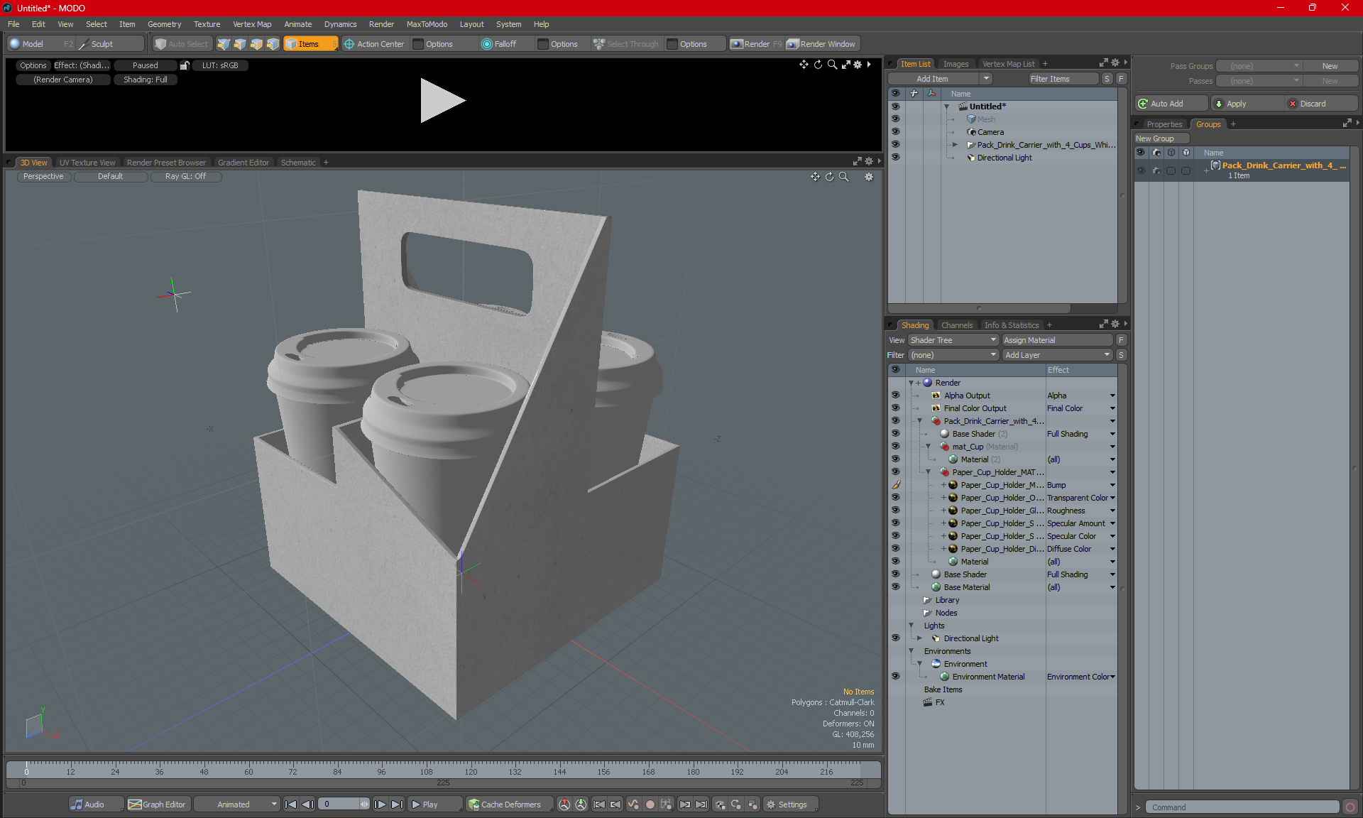
Task: Open the Pass Groups (none) dropdown
Action: tap(1259, 66)
